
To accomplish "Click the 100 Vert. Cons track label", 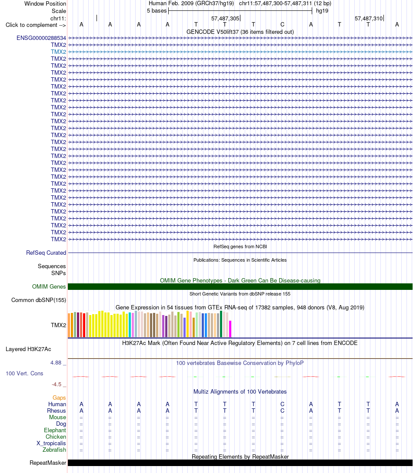I will coord(24,374).
